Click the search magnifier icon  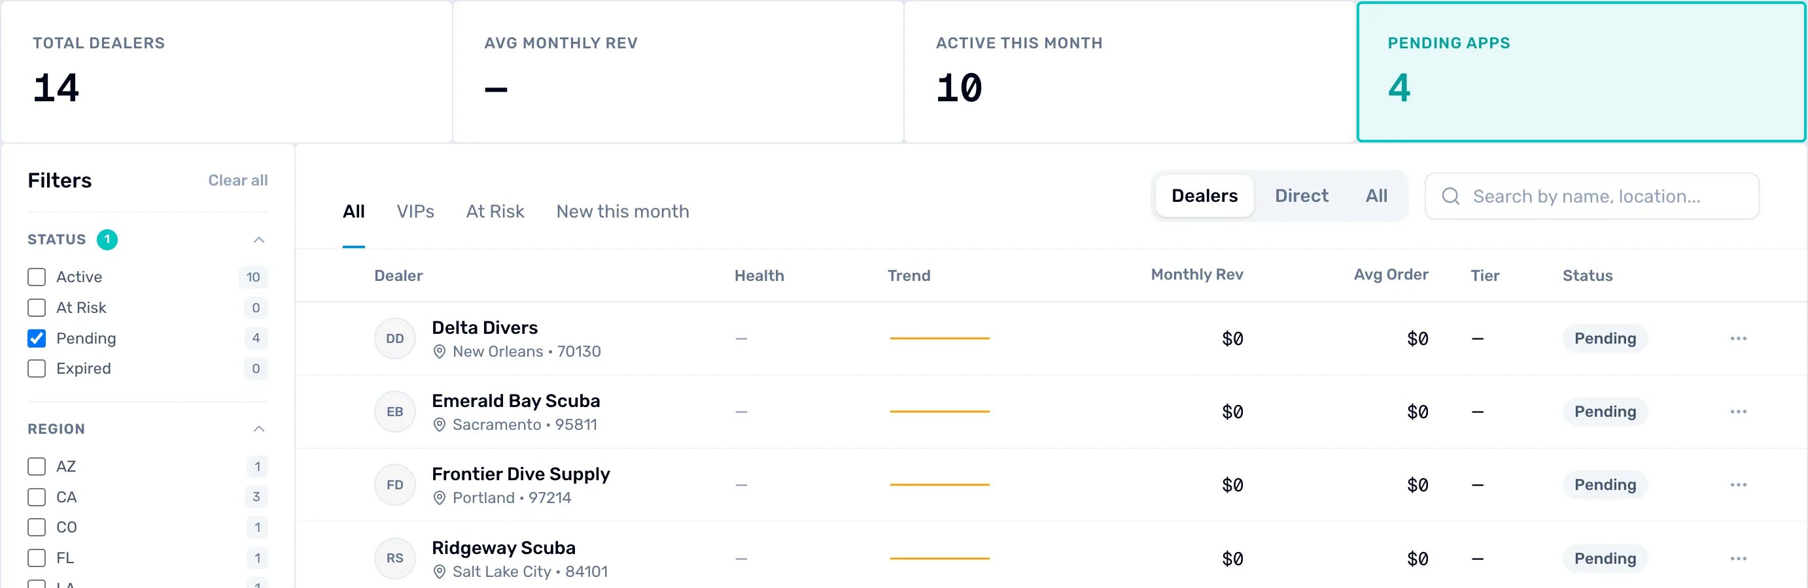click(1451, 196)
